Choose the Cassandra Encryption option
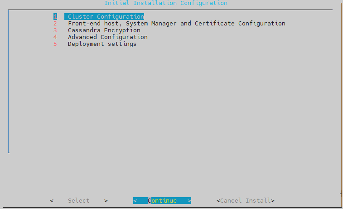Image resolution: width=343 pixels, height=209 pixels. point(104,30)
